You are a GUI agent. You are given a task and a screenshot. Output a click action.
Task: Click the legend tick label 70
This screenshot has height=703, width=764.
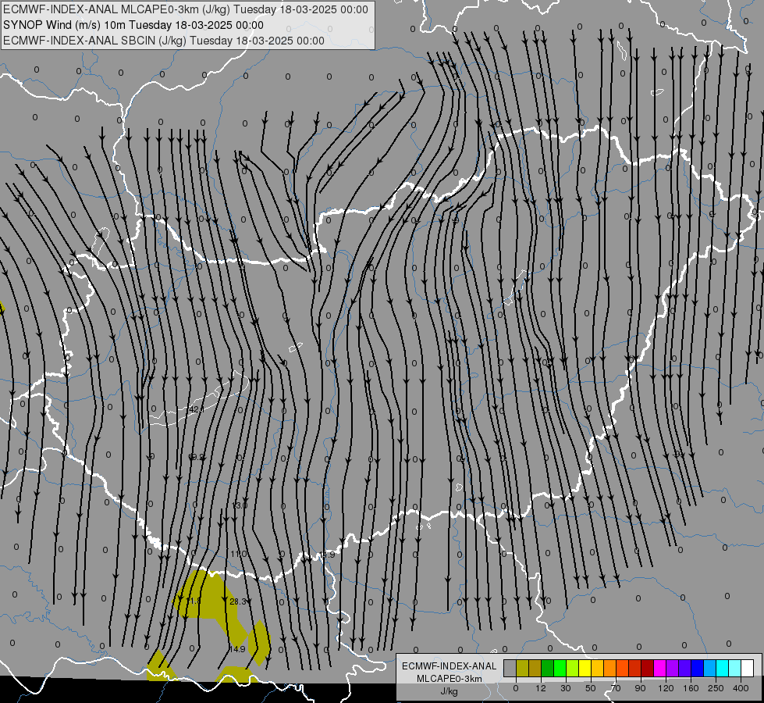616,688
